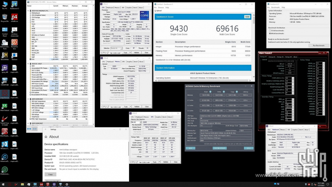332x187 pixels.
Task: Click the Upload button in Geekbench results
Action: click(x=158, y=11)
